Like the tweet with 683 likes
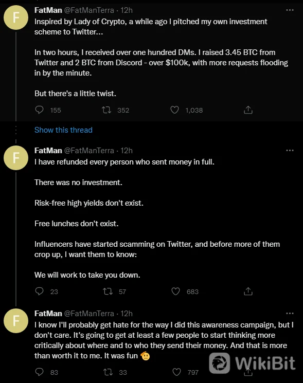 click(175, 291)
